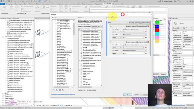
Task: Expand the Генплан category node
Action: 79,70
